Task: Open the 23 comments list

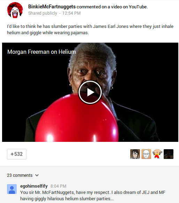Action: (x=20, y=175)
